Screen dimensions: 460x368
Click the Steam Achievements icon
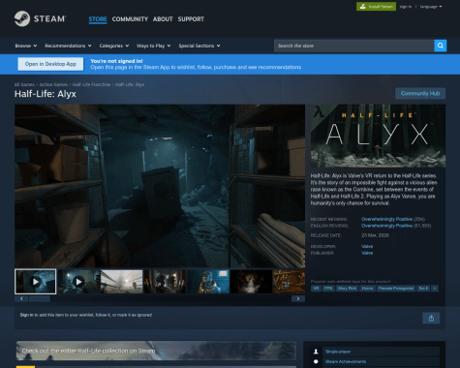pyautogui.click(x=316, y=361)
